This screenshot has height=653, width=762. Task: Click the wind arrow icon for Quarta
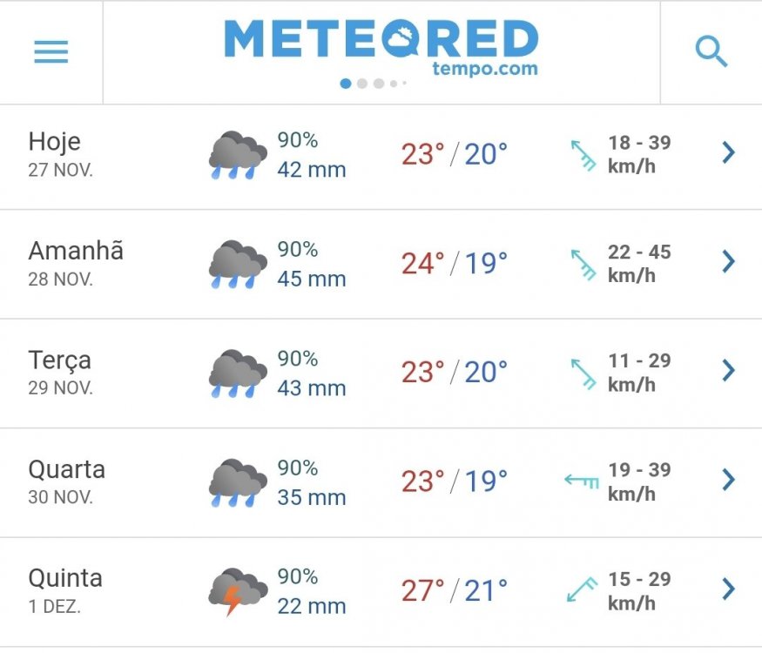click(581, 481)
